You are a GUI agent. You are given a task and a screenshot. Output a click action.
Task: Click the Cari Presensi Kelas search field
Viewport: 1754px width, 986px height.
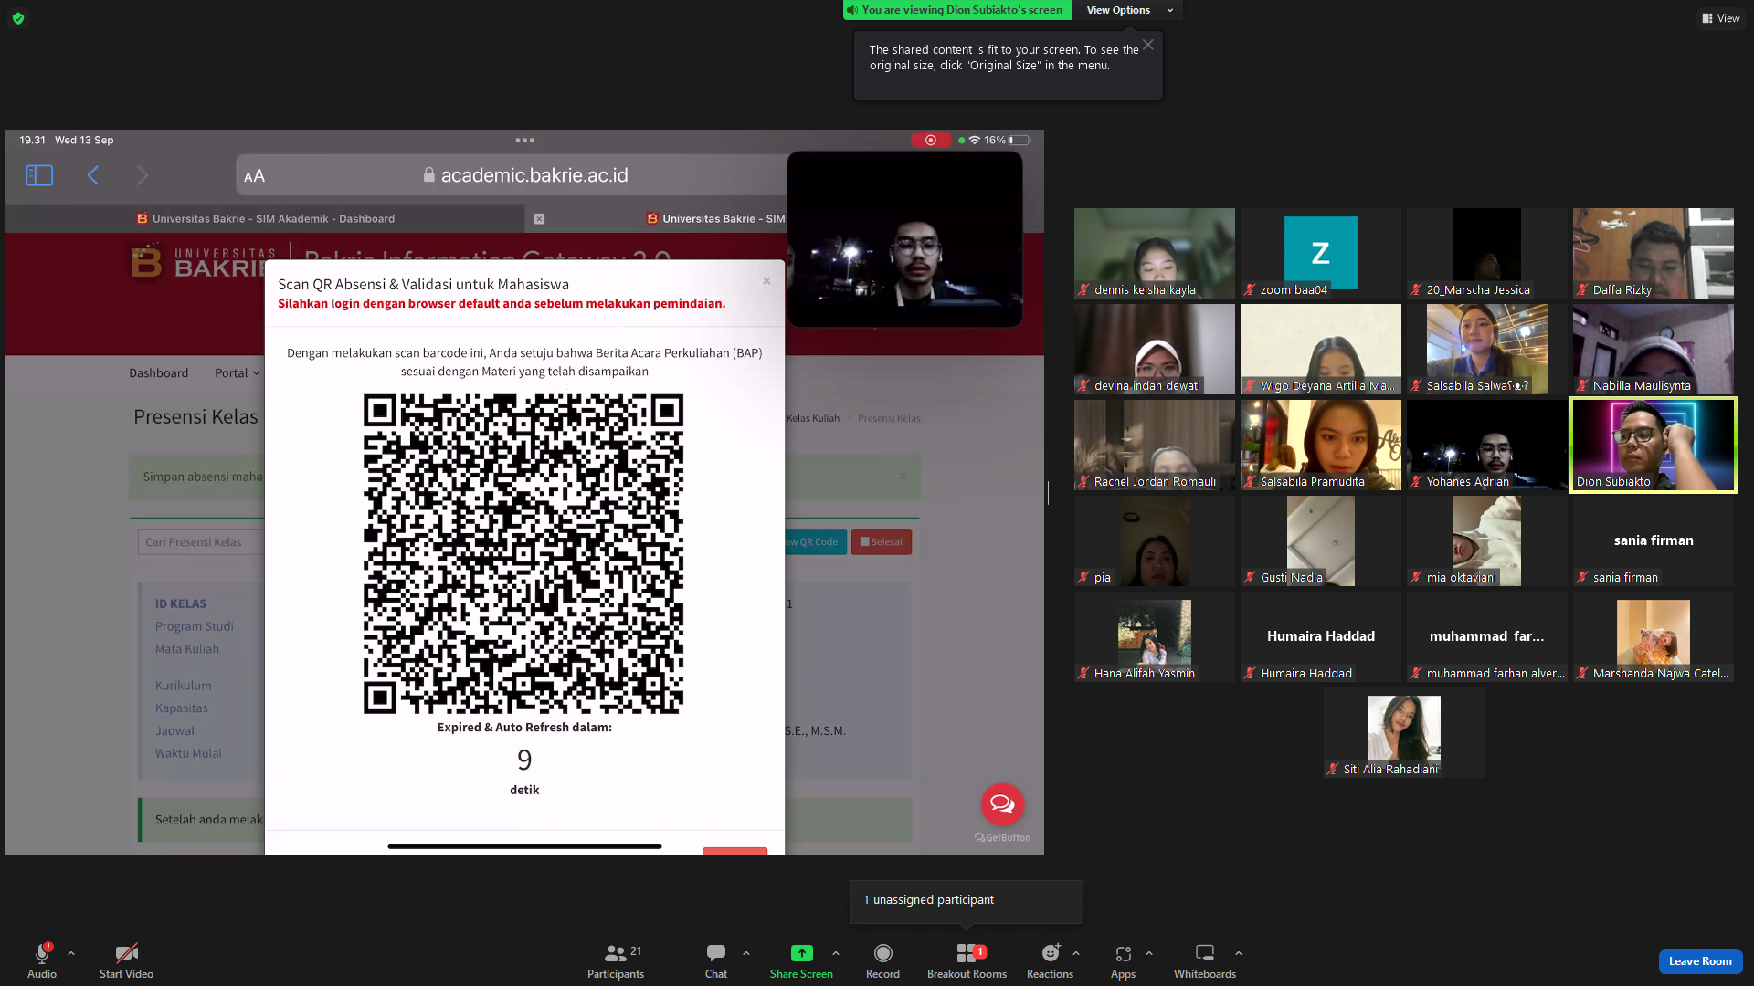(202, 542)
